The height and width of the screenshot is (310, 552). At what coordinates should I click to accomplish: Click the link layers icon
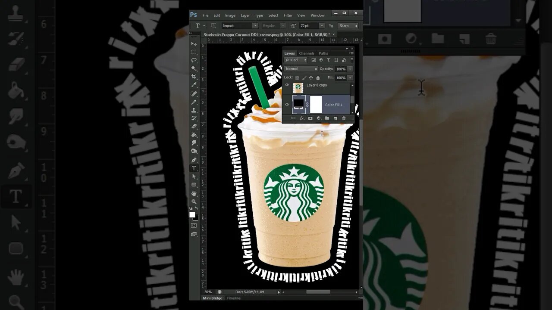click(x=293, y=118)
